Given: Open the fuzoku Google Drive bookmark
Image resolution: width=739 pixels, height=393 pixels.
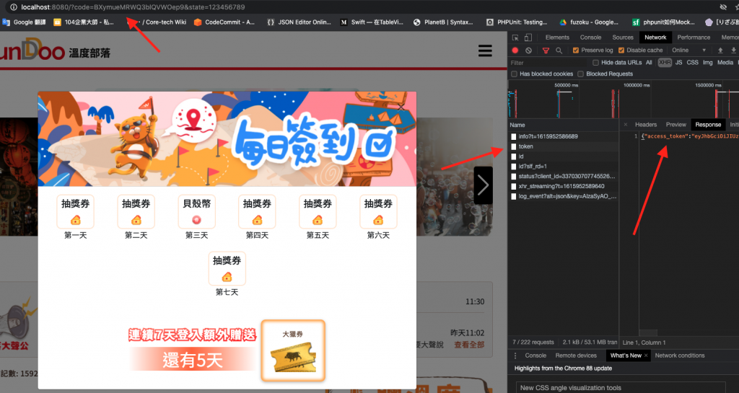Looking at the screenshot, I should [589, 22].
